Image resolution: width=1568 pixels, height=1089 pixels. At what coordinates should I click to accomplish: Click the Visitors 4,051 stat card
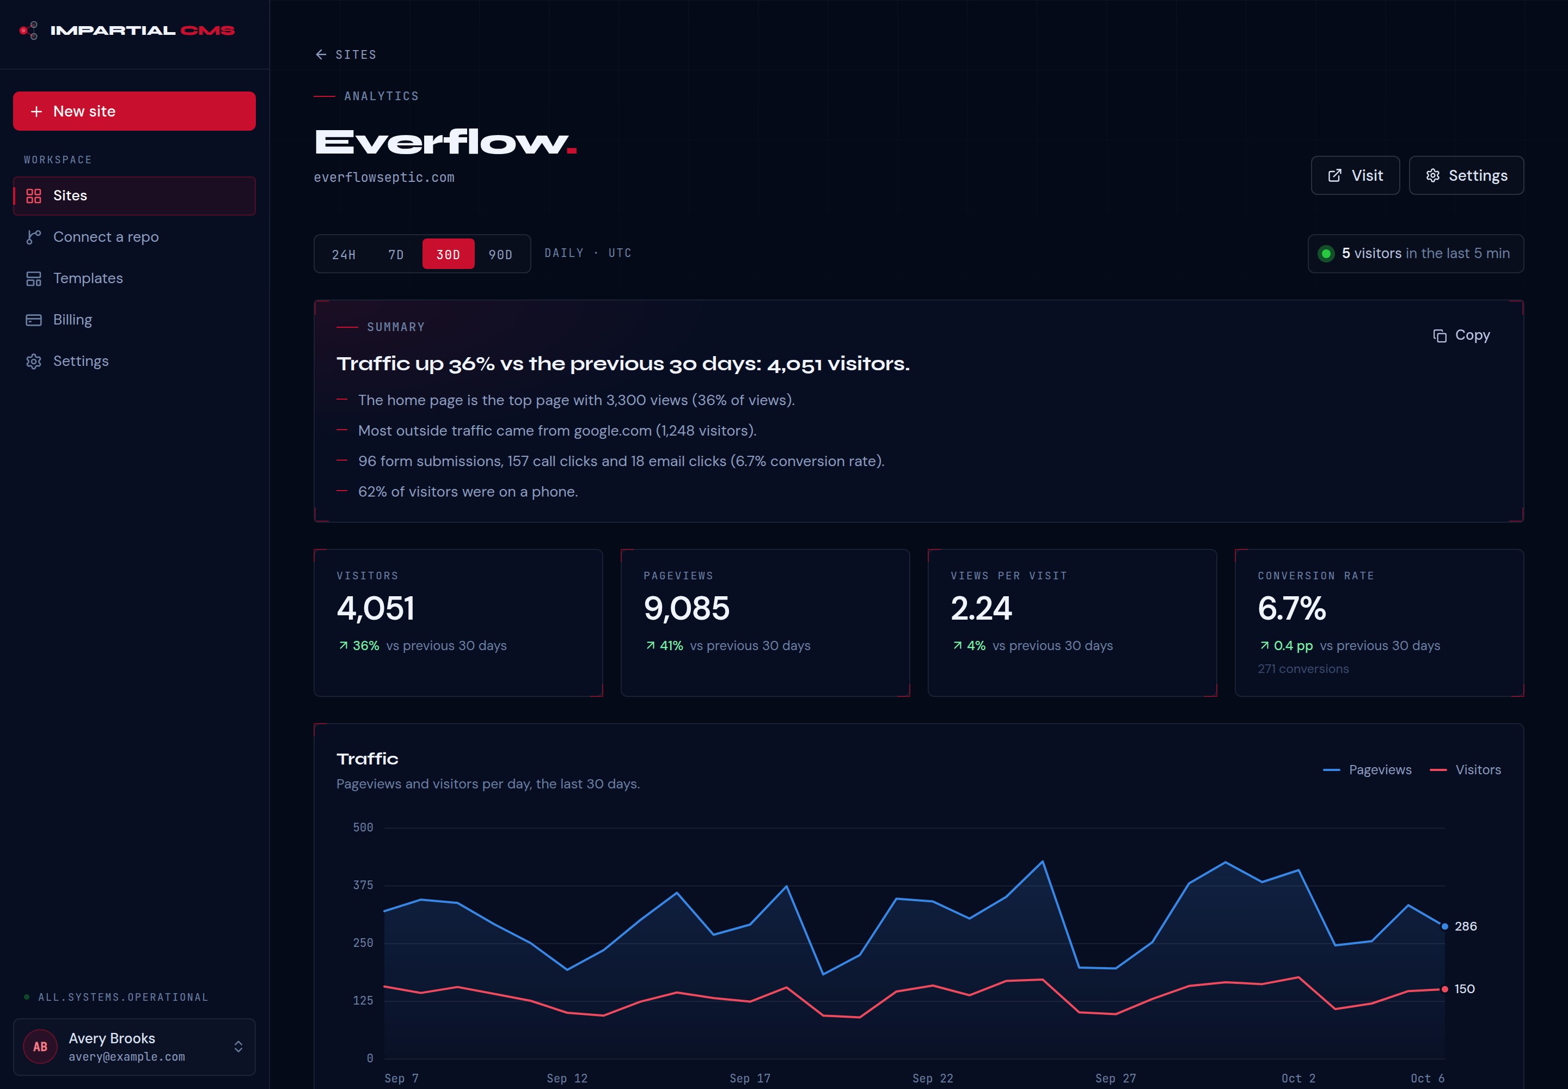(x=458, y=623)
